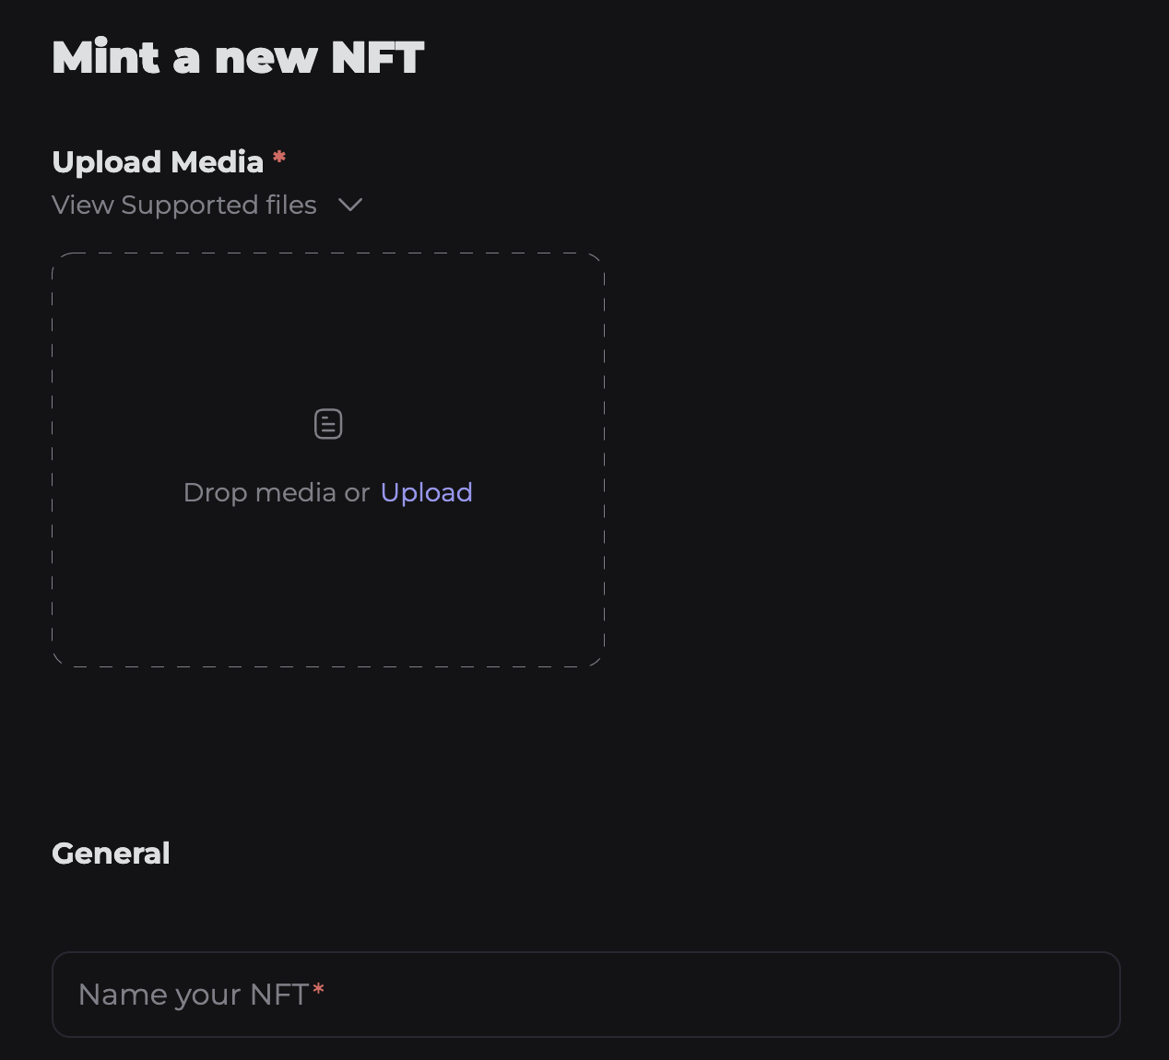This screenshot has height=1060, width=1169.
Task: Click the document icon in the drop zone
Action: [328, 424]
